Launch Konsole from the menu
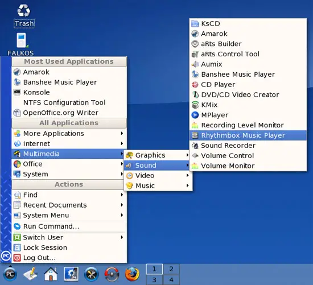 point(69,92)
